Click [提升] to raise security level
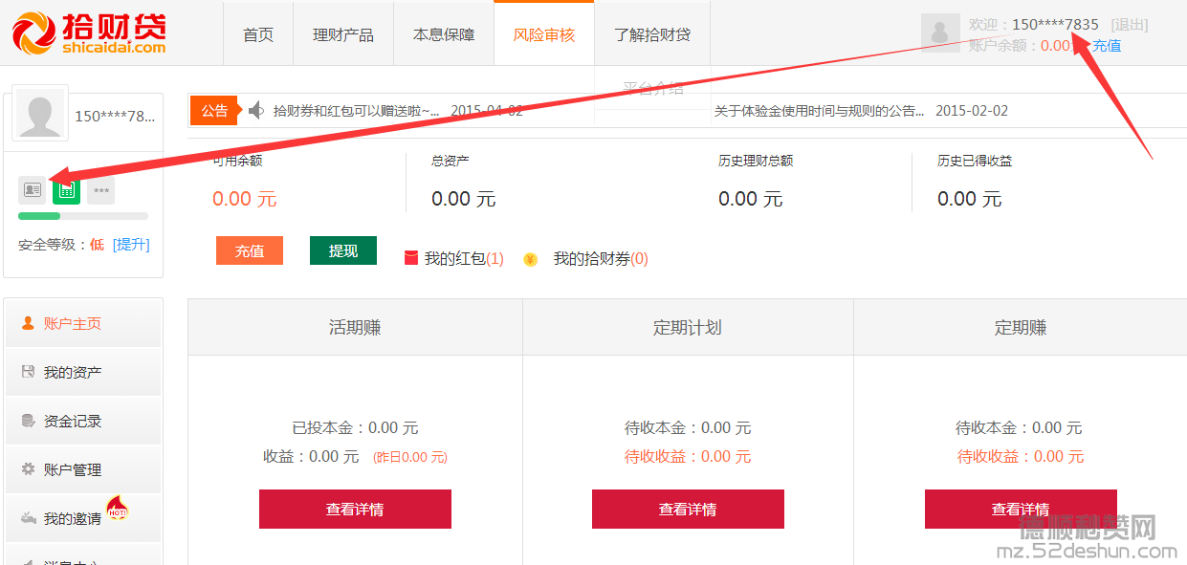Viewport: 1187px width, 565px height. [132, 244]
